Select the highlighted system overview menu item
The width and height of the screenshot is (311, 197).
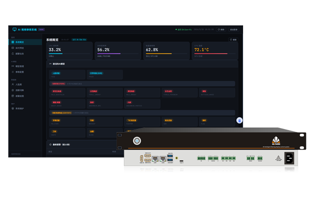coord(25,42)
